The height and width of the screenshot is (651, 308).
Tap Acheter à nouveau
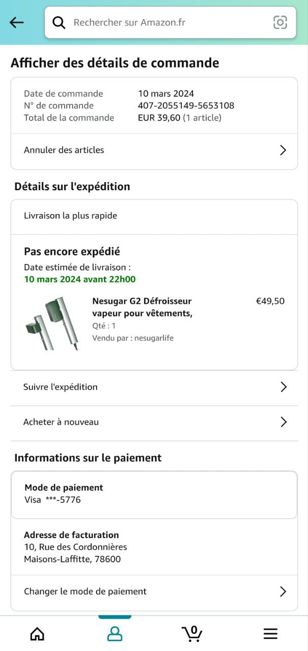pos(61,422)
